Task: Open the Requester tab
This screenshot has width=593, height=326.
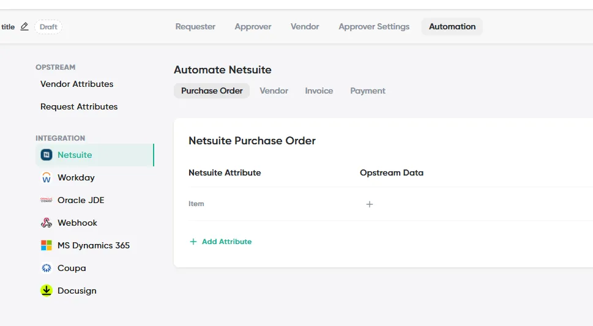Action: click(x=195, y=26)
